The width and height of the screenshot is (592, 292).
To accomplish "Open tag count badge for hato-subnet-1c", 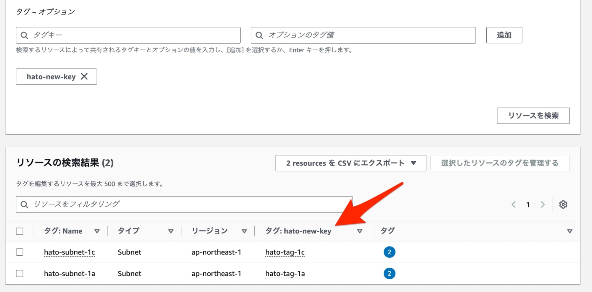I will pyautogui.click(x=389, y=252).
